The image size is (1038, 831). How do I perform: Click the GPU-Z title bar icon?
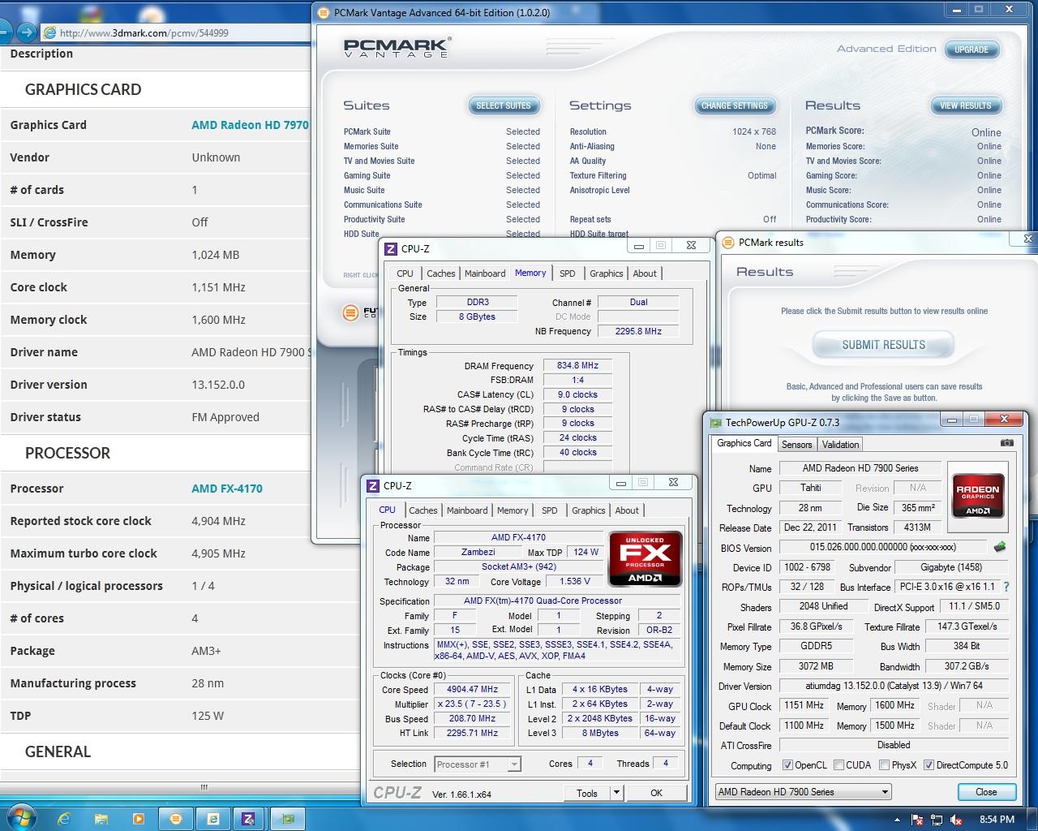tap(715, 422)
